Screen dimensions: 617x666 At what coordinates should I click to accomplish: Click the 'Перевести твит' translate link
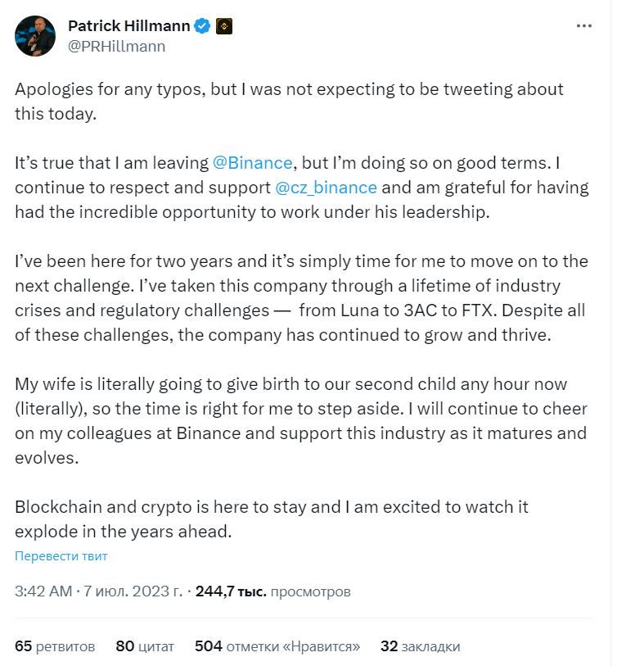click(61, 555)
